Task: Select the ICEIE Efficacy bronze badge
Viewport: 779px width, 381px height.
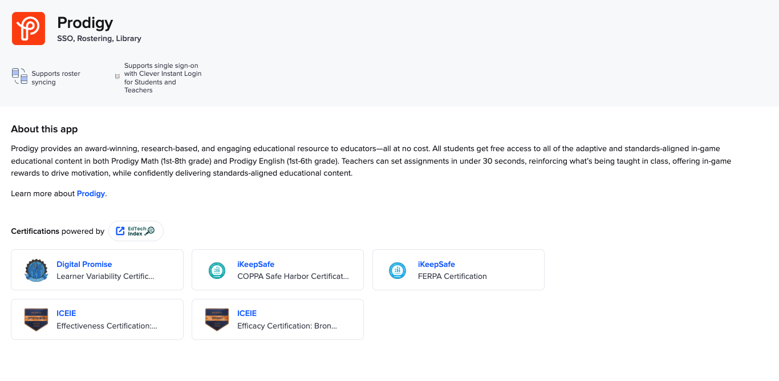Action: (x=217, y=319)
